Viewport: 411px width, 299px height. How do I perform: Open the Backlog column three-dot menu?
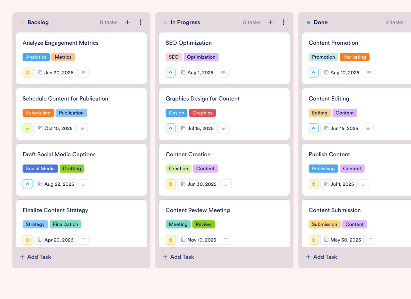[x=141, y=22]
